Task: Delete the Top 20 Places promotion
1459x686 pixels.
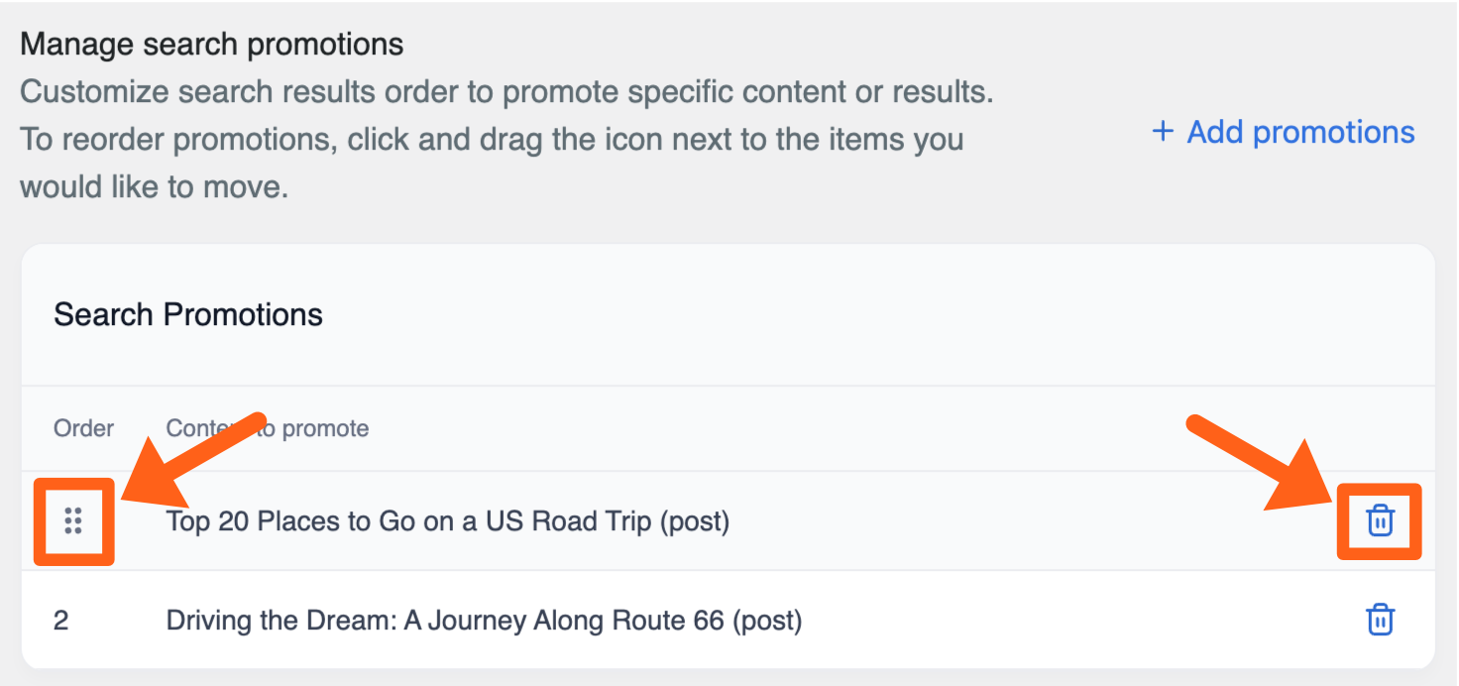Action: [1380, 520]
